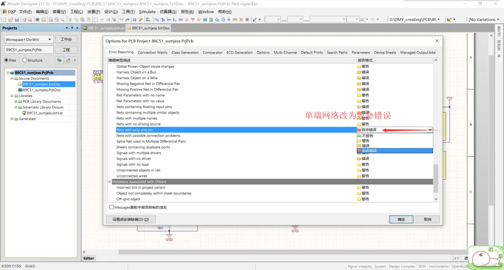Select the Place Sheet Symbol tool

(x=205, y=20)
